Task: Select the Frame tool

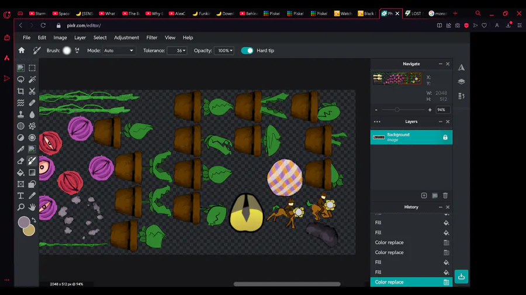Action: [20, 184]
